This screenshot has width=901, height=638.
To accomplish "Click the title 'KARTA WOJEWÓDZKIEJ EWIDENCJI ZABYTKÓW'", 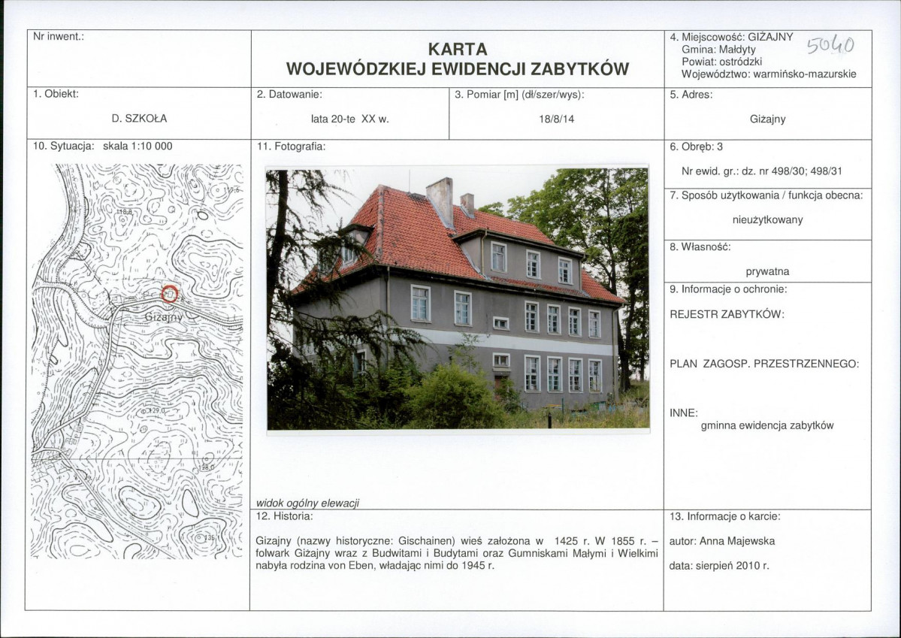I will click(x=458, y=59).
